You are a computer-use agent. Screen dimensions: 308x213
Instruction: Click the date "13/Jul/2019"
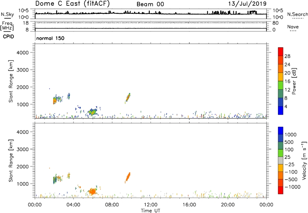(x=247, y=4)
